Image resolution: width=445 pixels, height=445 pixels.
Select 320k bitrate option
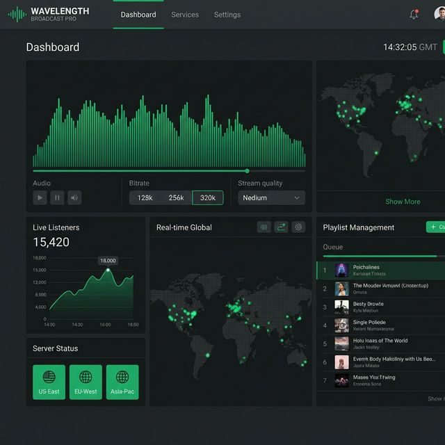coord(208,197)
